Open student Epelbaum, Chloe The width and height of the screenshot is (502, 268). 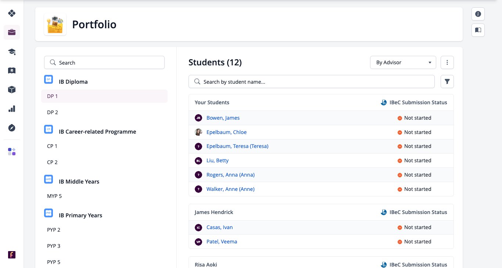click(226, 132)
